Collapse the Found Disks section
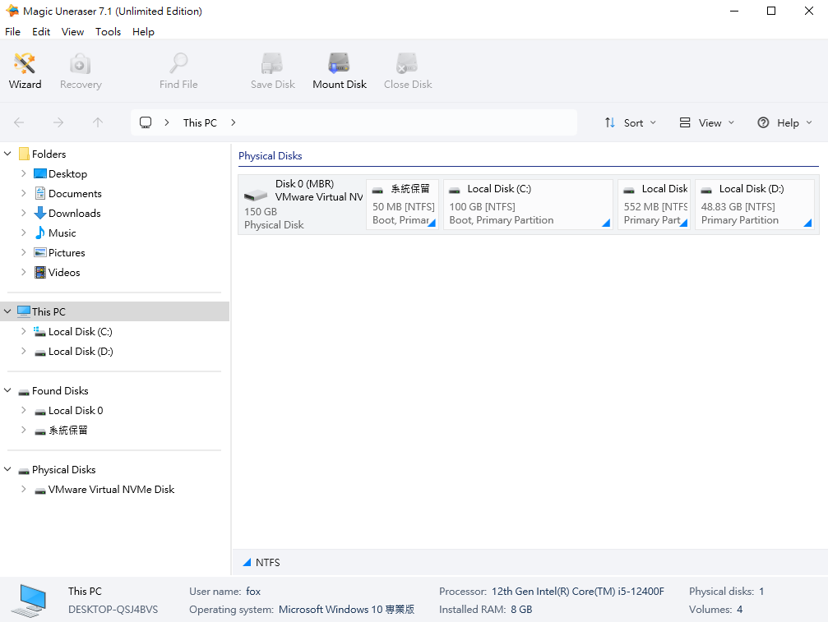The image size is (828, 622). tap(7, 390)
